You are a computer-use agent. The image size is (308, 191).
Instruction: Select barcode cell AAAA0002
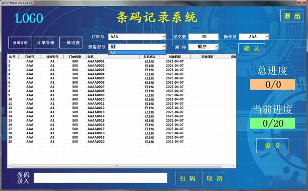click(x=96, y=65)
